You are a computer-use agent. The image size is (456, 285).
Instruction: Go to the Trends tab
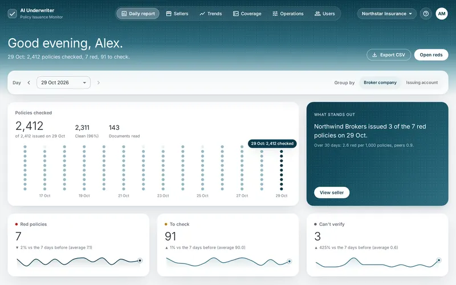point(211,14)
